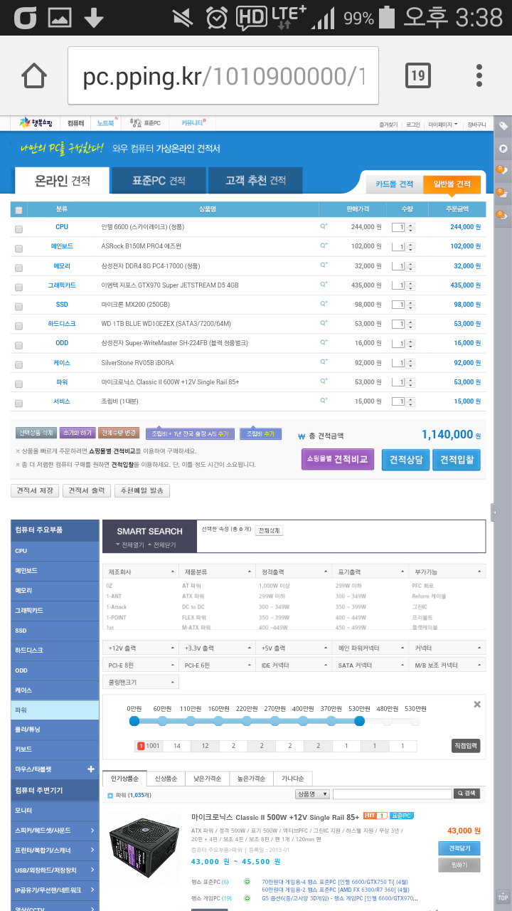The height and width of the screenshot is (911, 512).
Task: Check the 메모리 row checkbox
Action: tap(18, 268)
